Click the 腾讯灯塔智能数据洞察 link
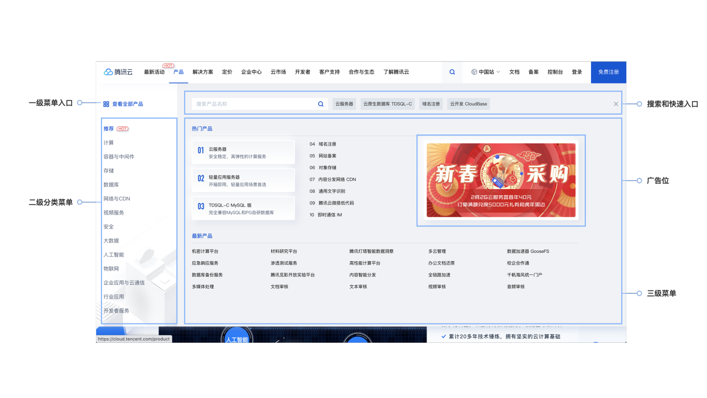The height and width of the screenshot is (398, 707). coord(371,251)
